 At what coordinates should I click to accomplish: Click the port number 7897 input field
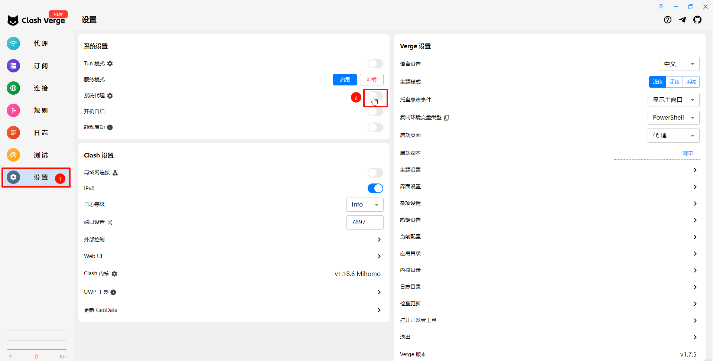point(365,222)
